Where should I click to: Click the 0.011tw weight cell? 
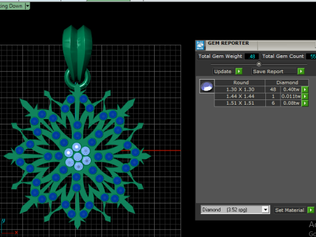[291, 96]
